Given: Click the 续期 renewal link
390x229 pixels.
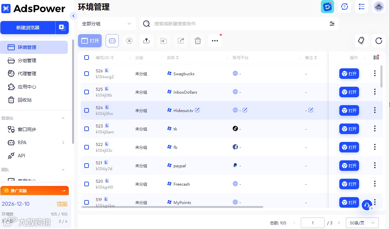Looking at the screenshot, I should [x=62, y=204].
